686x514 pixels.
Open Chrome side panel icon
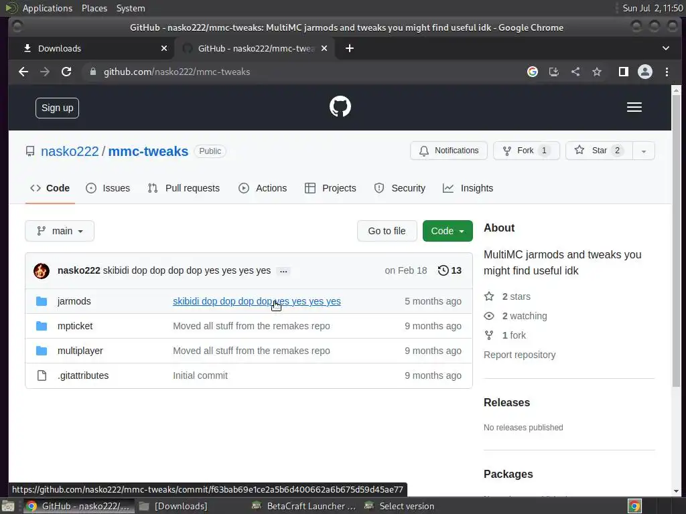click(624, 72)
